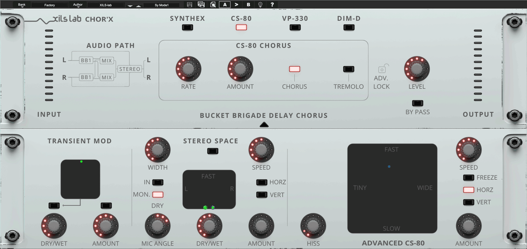Select the SYNTHEX chorus mode

point(187,28)
